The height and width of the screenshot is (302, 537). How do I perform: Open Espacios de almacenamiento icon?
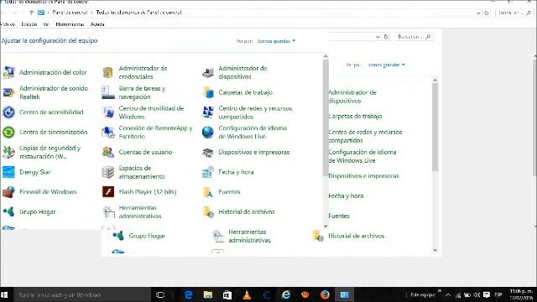108,172
